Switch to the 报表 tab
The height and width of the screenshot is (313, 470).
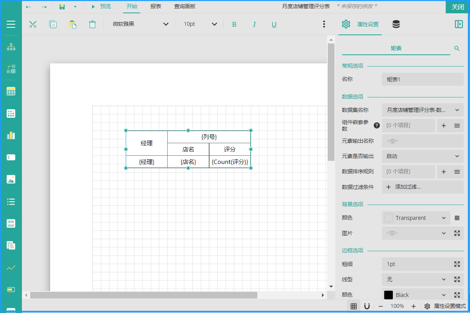tap(155, 6)
